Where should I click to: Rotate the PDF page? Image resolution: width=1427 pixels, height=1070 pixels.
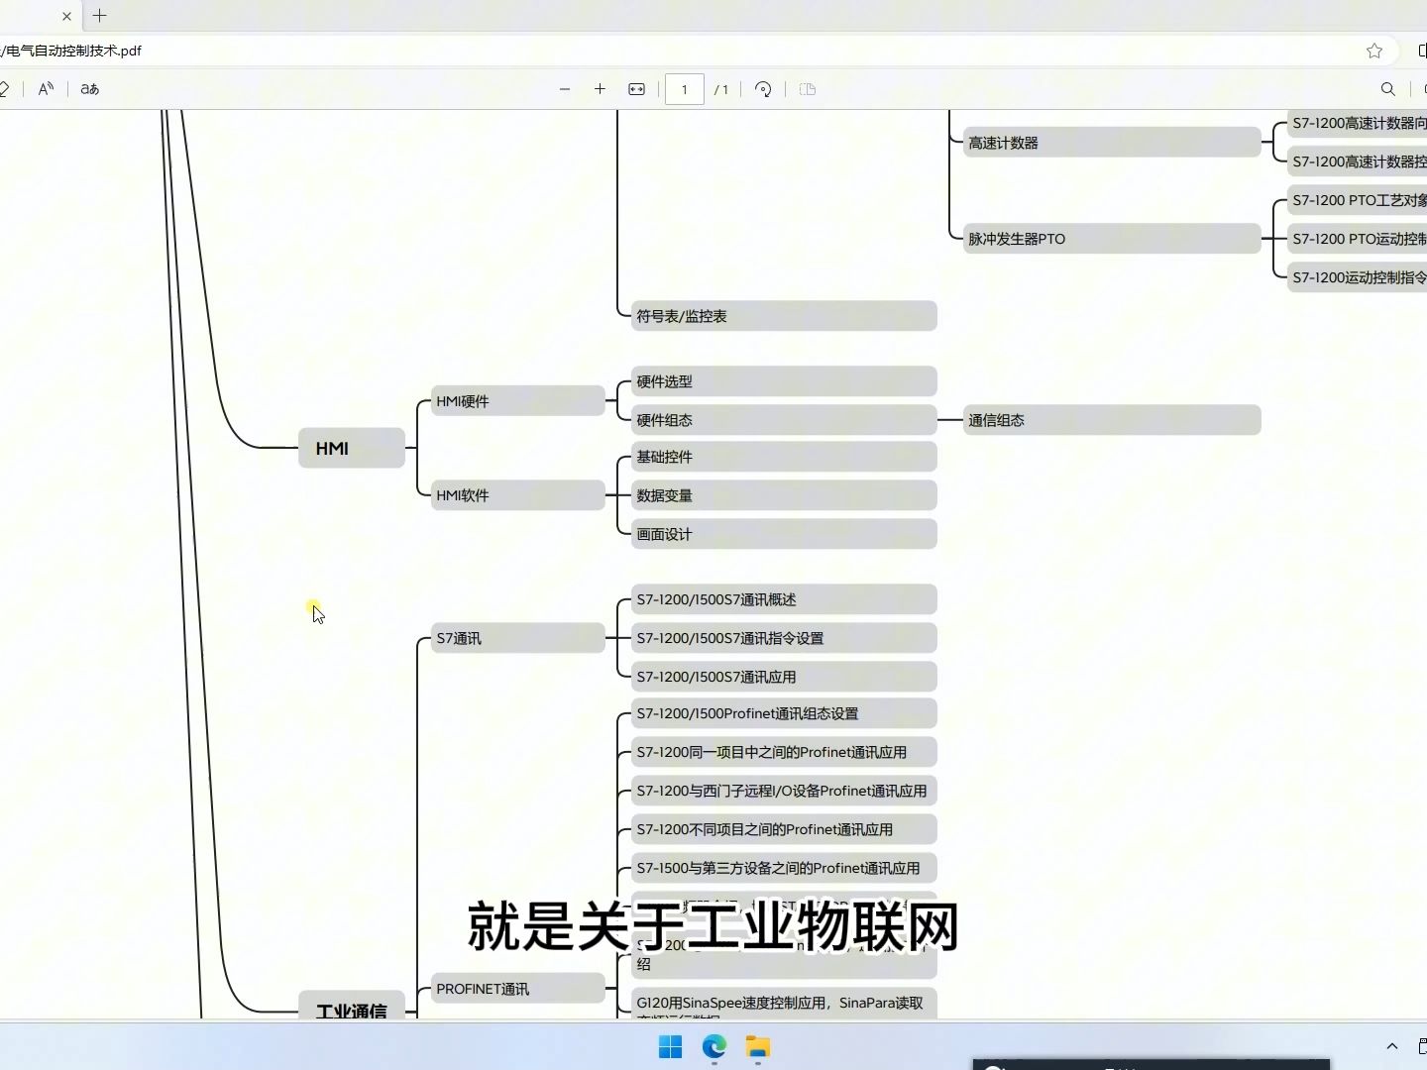click(x=763, y=89)
